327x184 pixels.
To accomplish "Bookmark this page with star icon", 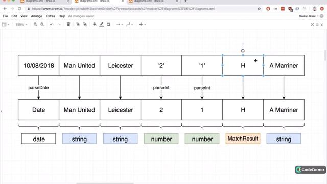I will tap(259, 9).
